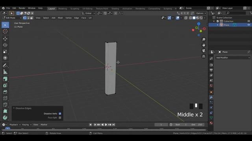Open the Output properties tab icon
Screen dimensions: 252x141
211,70
